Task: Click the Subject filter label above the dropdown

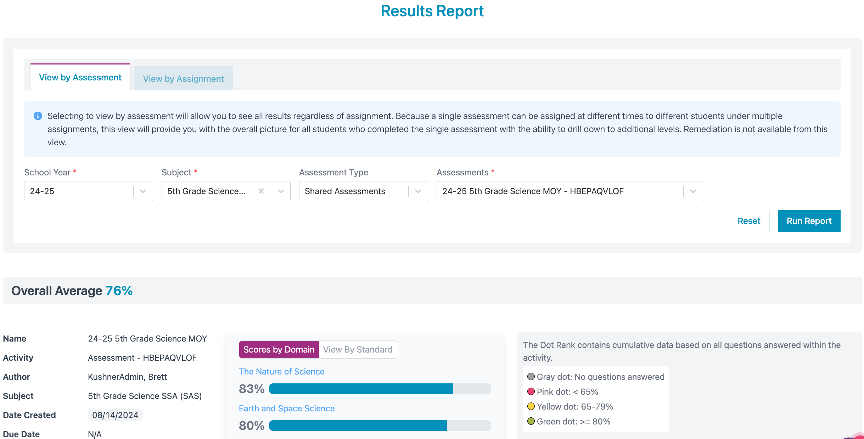Action: 176,172
